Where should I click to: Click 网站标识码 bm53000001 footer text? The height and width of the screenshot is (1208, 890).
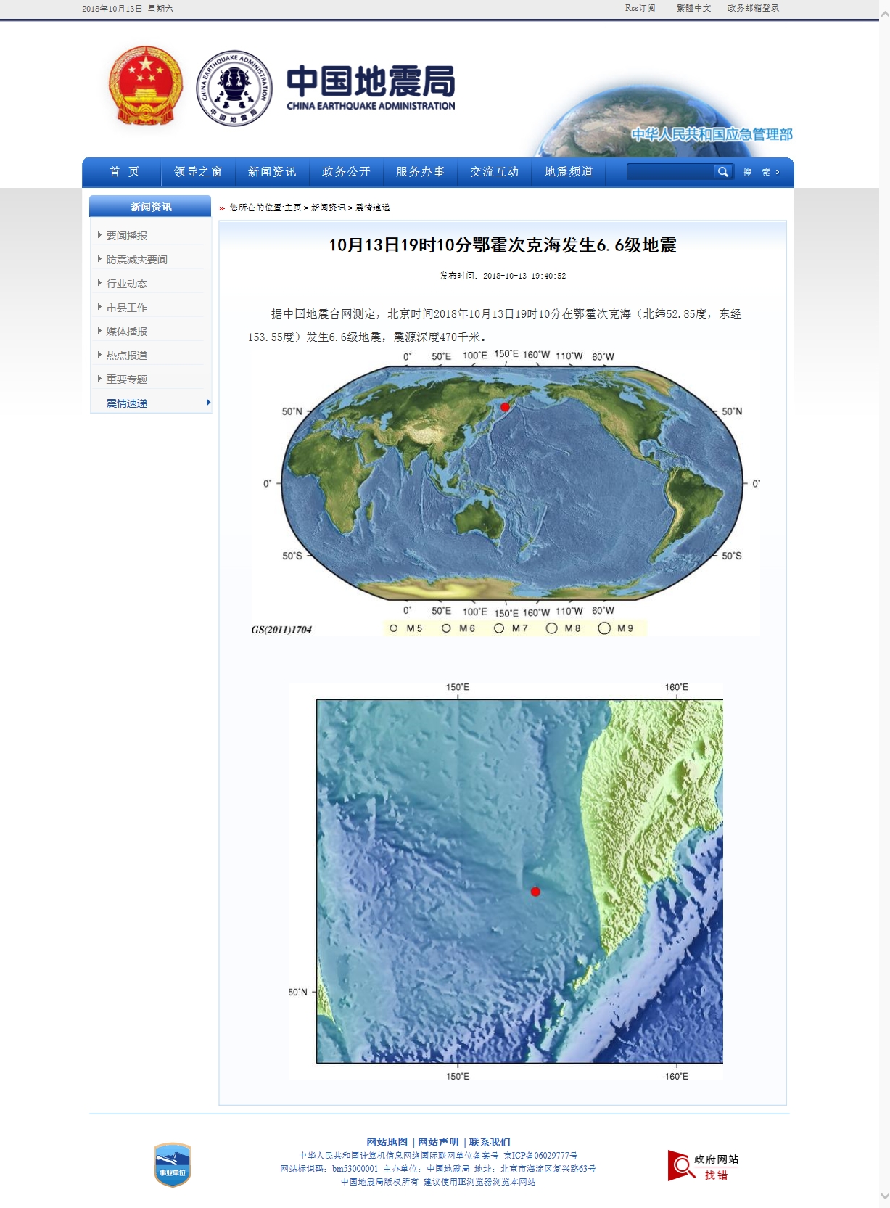329,1169
